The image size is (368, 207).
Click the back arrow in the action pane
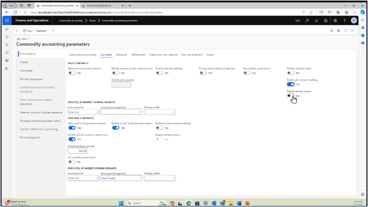point(18,31)
